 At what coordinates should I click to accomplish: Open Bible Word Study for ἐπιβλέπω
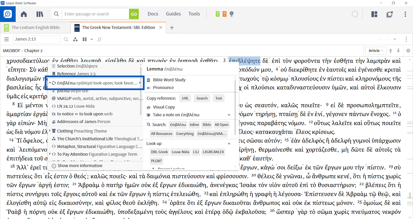pyautogui.click(x=169, y=80)
